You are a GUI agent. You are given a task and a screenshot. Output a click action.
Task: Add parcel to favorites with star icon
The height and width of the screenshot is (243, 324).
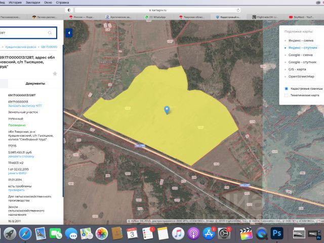[55, 73]
